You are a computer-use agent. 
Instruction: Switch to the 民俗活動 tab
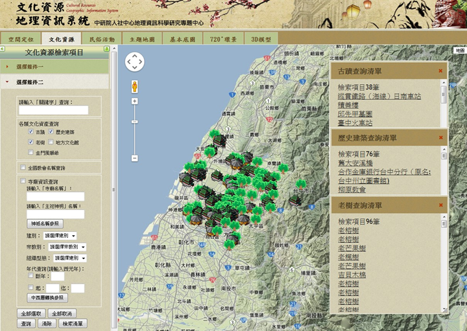(x=102, y=40)
